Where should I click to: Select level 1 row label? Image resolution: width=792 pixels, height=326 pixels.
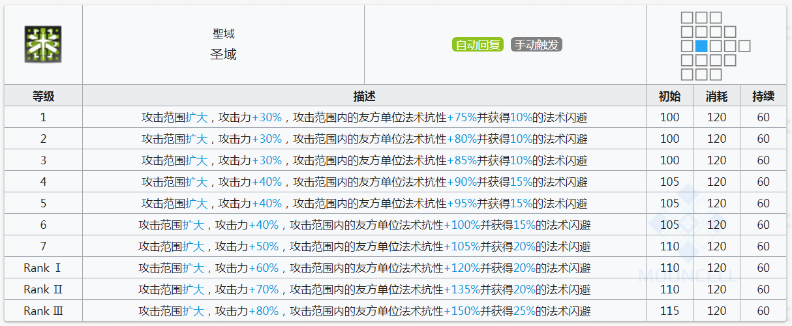click(43, 117)
